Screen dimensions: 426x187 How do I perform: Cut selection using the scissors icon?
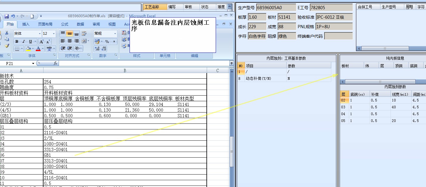pyautogui.click(x=7, y=33)
